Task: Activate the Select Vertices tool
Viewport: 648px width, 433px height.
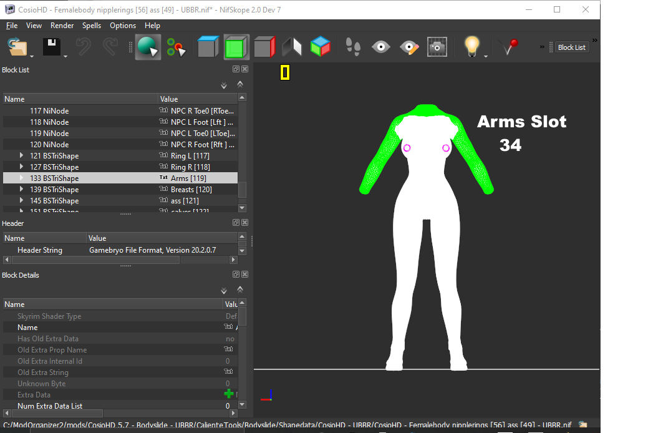Action: [177, 47]
